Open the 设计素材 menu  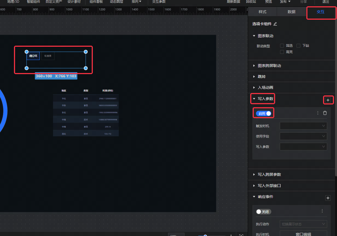point(74,2)
